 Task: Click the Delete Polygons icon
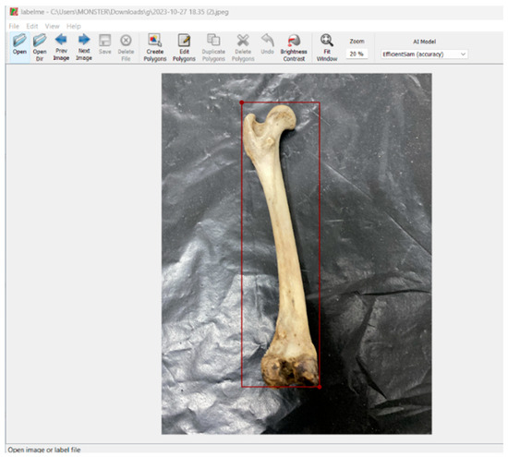click(x=243, y=47)
